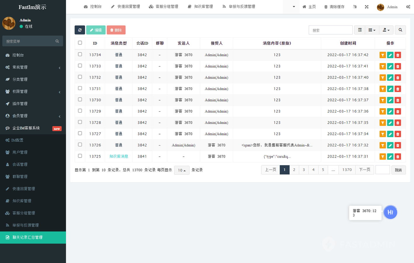Click the green edit icon for row 13732
This screenshot has width=414, height=263.
click(390, 78)
